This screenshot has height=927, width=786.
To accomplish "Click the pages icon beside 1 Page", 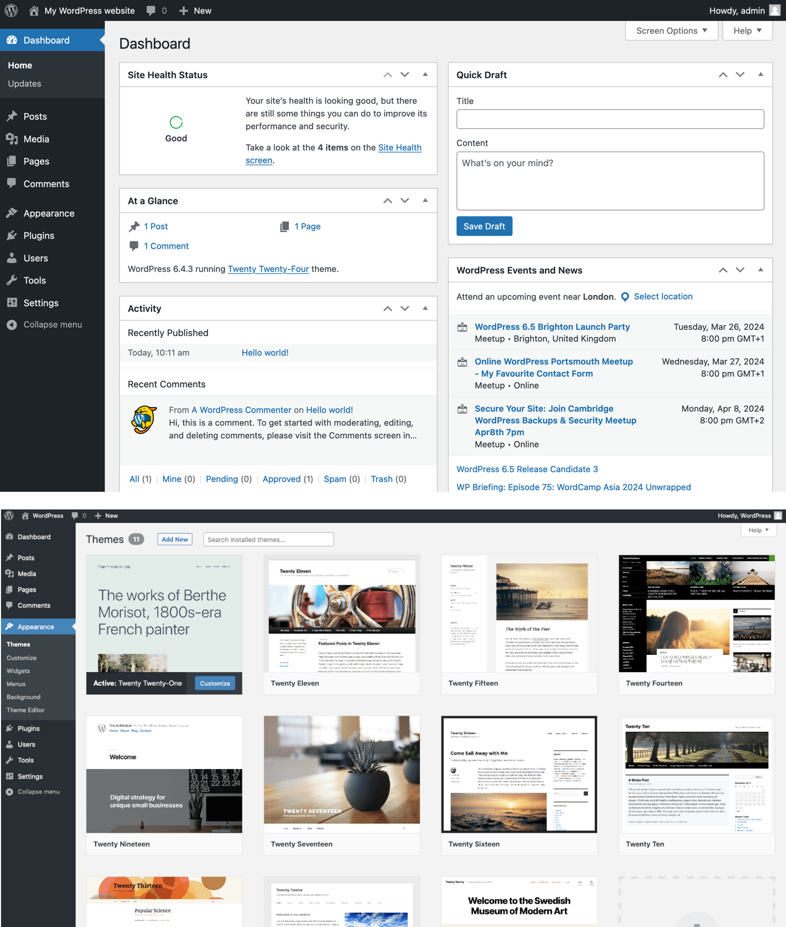I will pyautogui.click(x=284, y=227).
